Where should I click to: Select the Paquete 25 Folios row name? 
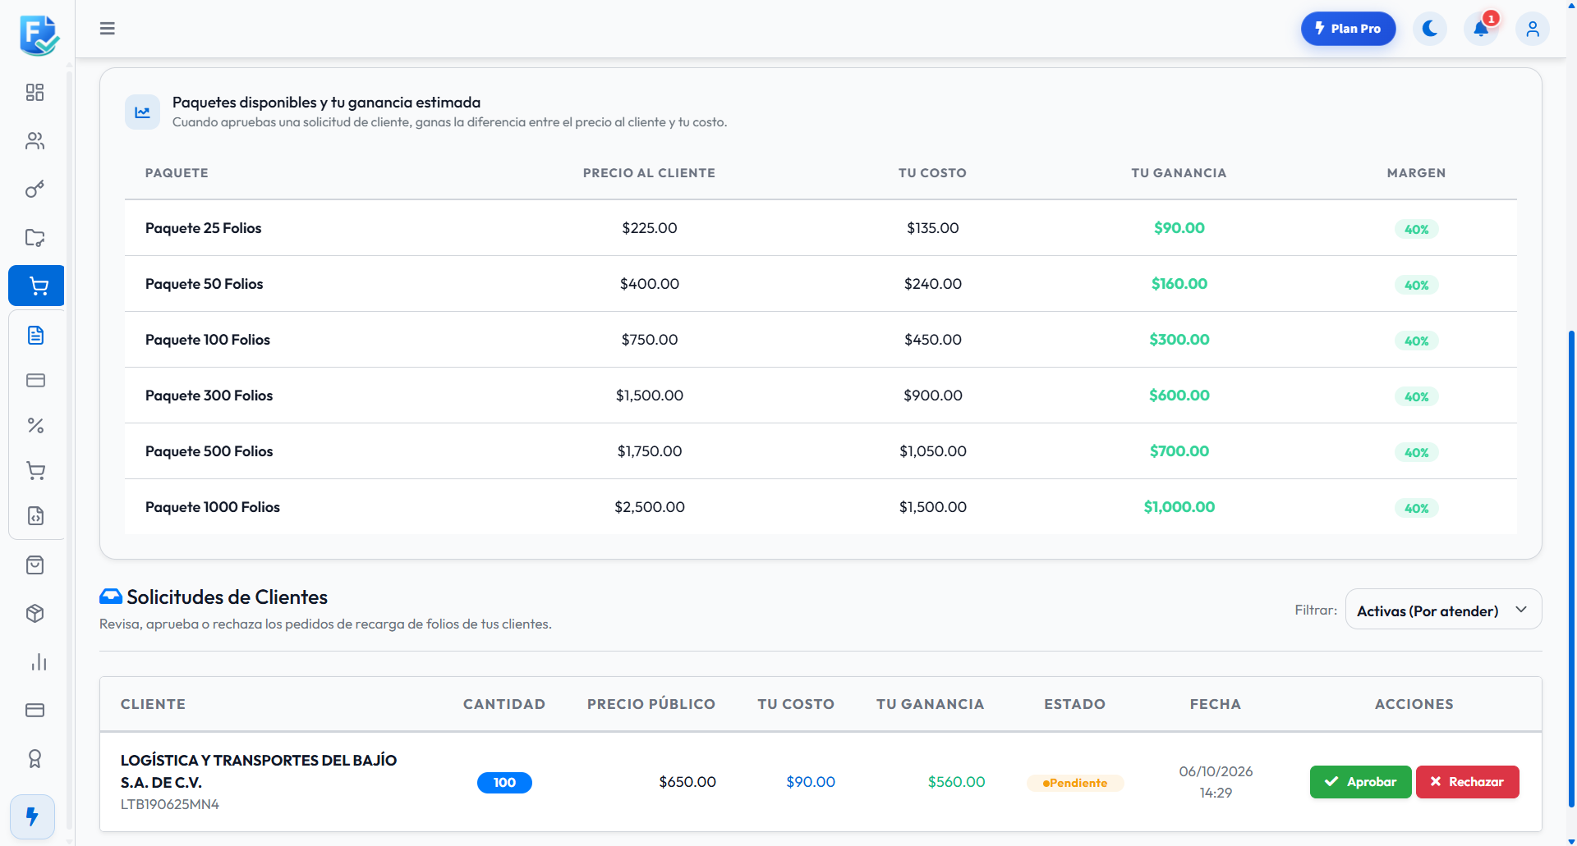pos(203,228)
